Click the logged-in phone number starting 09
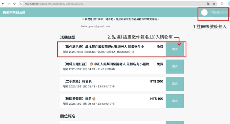This screenshot has height=124, width=230. pyautogui.click(x=218, y=12)
